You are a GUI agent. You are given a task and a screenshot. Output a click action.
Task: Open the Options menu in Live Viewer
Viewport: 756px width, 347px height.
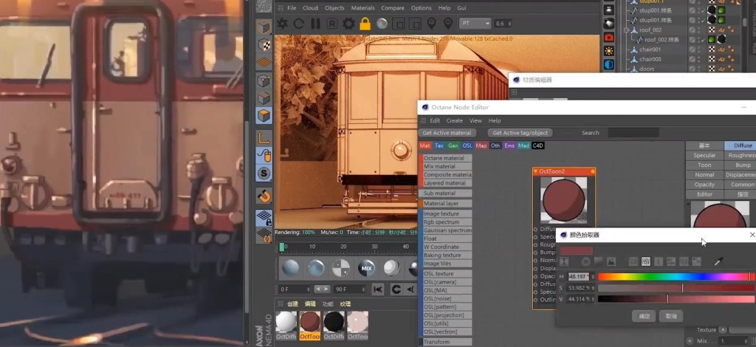(422, 7)
